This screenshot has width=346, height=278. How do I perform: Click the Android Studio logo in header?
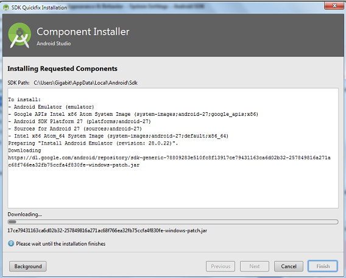coord(19,35)
